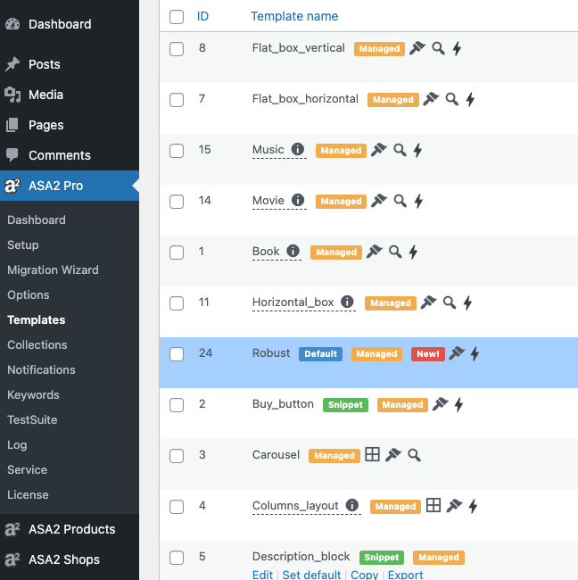Image resolution: width=578 pixels, height=580 pixels.
Task: Click the grid icon in Columns_layout row
Action: click(x=433, y=505)
